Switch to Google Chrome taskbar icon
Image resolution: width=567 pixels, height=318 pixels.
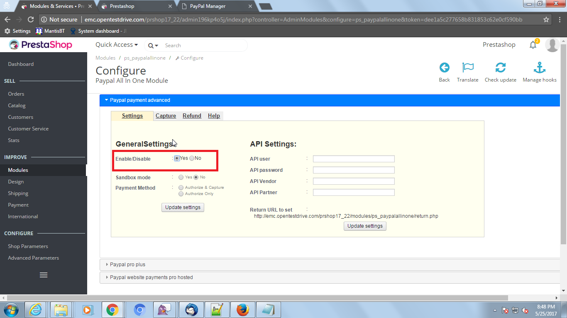tap(112, 310)
